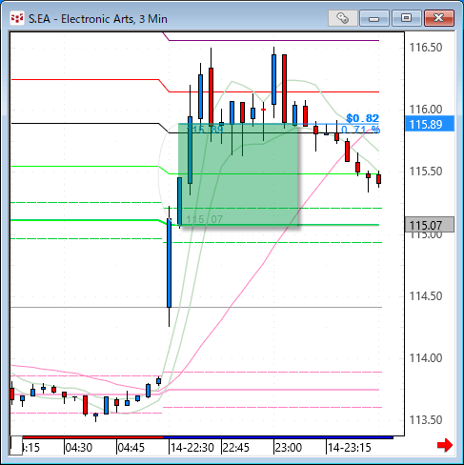
Task: Minimize the S.EA chart window
Action: coord(374,18)
